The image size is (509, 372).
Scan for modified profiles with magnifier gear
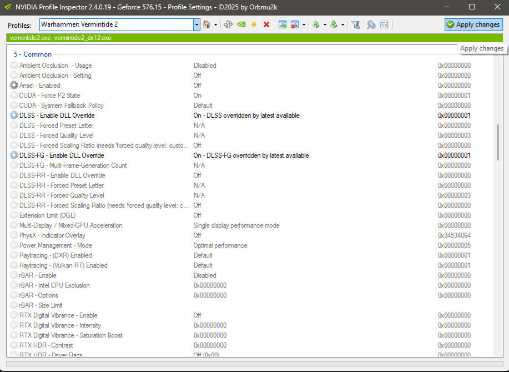[371, 24]
